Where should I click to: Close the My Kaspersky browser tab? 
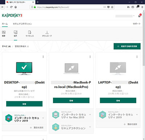33,2
